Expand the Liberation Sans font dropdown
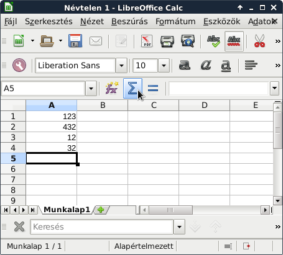This screenshot has width=283, height=255. pyautogui.click(x=121, y=66)
